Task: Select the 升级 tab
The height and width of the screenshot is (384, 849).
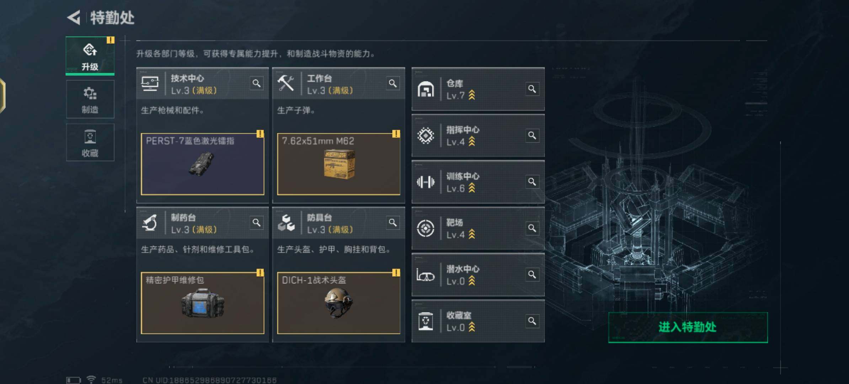Action: pyautogui.click(x=90, y=56)
